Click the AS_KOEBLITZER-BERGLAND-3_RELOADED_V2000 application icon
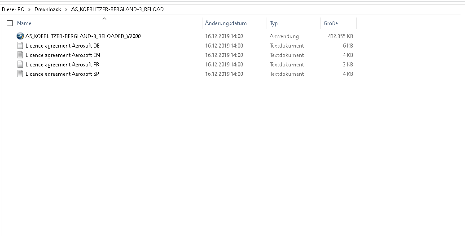The width and height of the screenshot is (465, 236). (20, 36)
